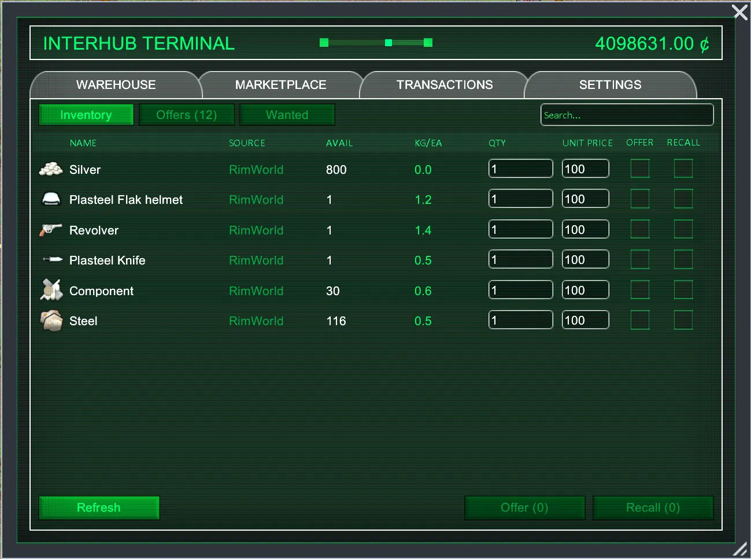751x559 pixels.
Task: Open the Marketplace tab
Action: 280,85
